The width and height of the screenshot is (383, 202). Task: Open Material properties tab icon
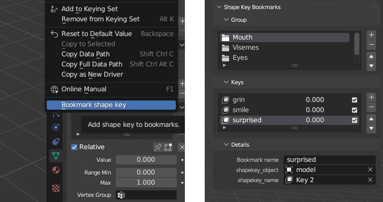[56, 170]
